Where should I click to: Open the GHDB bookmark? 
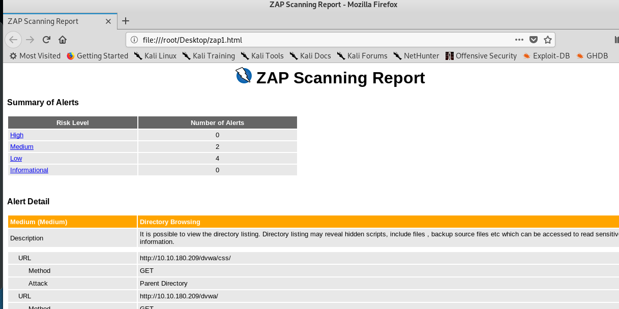(592, 56)
